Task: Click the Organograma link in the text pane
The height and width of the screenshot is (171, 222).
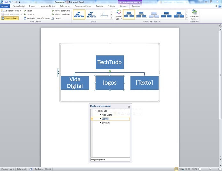Action: pyautogui.click(x=99, y=159)
